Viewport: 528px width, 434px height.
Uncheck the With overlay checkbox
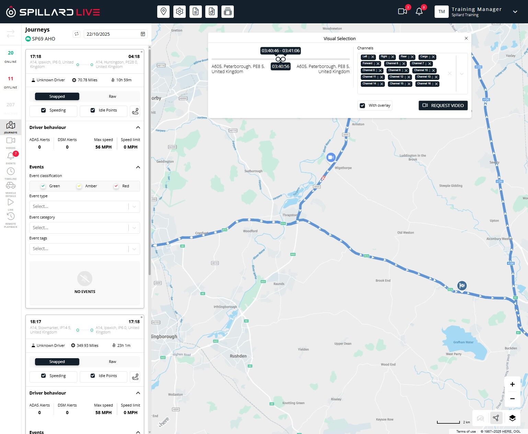pos(362,105)
